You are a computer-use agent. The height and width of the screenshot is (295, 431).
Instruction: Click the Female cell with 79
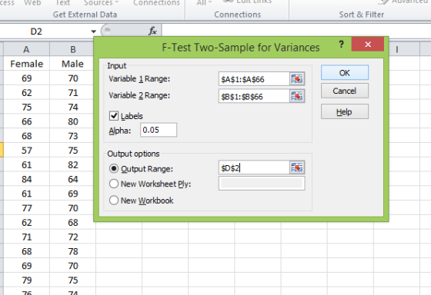click(27, 280)
